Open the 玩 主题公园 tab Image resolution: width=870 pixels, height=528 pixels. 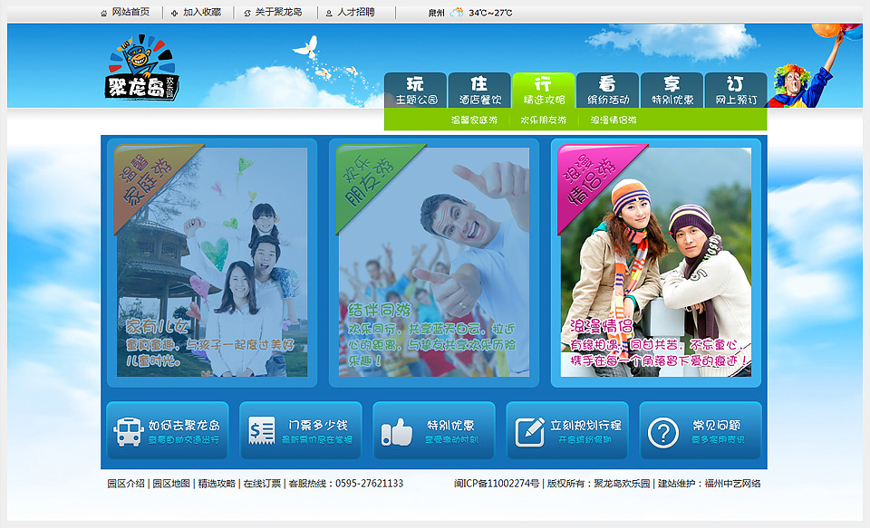[x=416, y=91]
